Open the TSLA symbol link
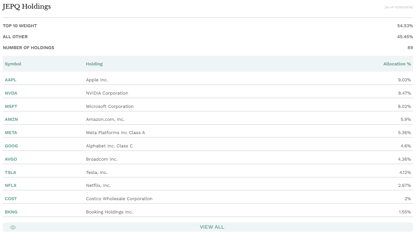419x234 pixels. [x=10, y=173]
